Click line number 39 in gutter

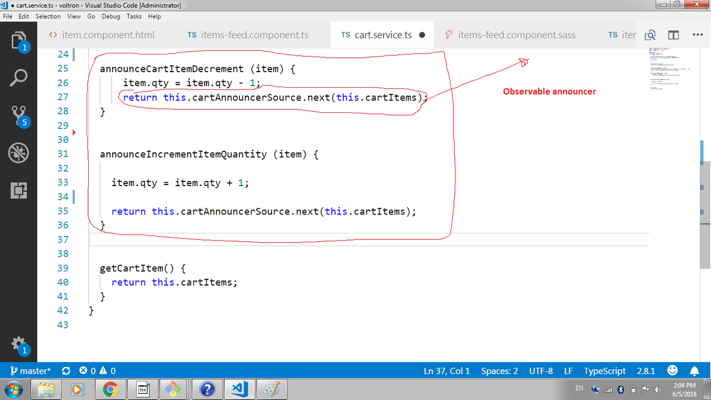tap(63, 268)
